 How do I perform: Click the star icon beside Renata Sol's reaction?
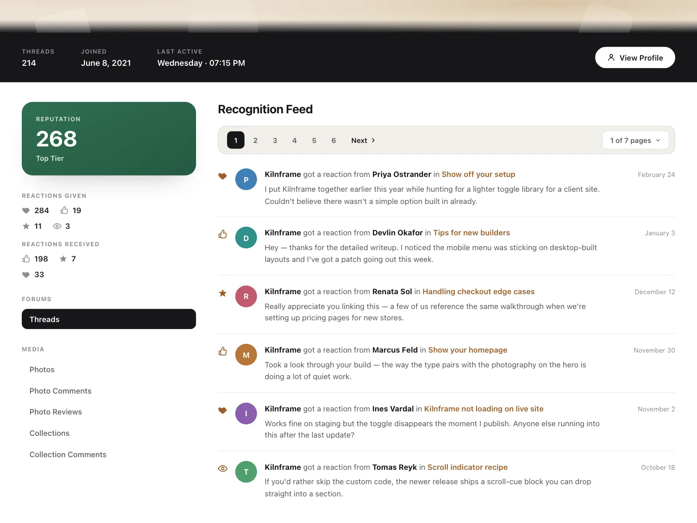coord(223,293)
